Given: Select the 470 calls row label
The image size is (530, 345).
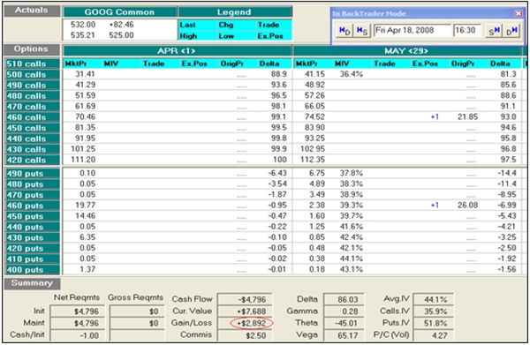Looking at the screenshot, I should [x=32, y=107].
